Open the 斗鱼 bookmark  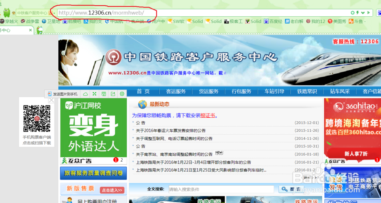pos(356,21)
